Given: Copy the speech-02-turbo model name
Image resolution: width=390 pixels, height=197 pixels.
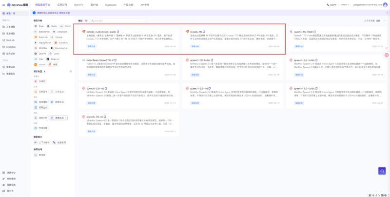Looking at the screenshot, I should tap(212, 60).
